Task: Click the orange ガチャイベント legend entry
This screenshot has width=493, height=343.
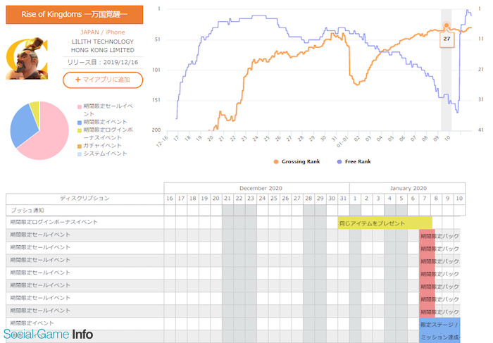Action: pos(99,146)
